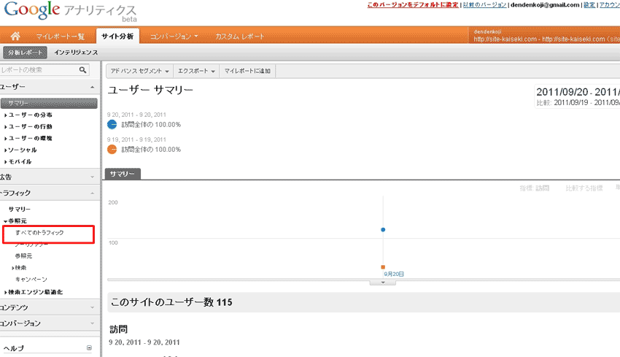The image size is (620, 357).
Task: Open the カスタム レポート tab
Action: click(239, 37)
